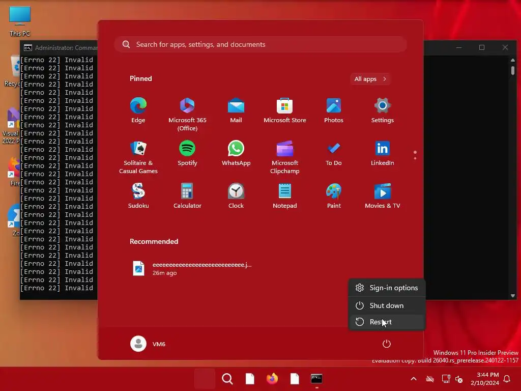Launch the Calculator app
This screenshot has height=391, width=521.
pyautogui.click(x=187, y=196)
